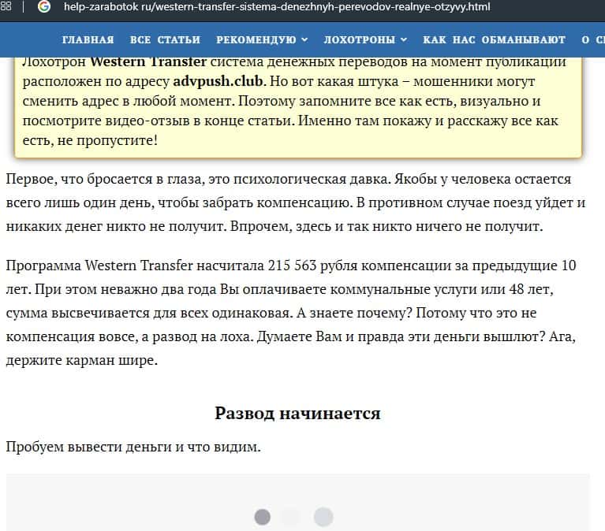
Task: Click text Пробуем вывести деньги и что видим
Action: (133, 447)
